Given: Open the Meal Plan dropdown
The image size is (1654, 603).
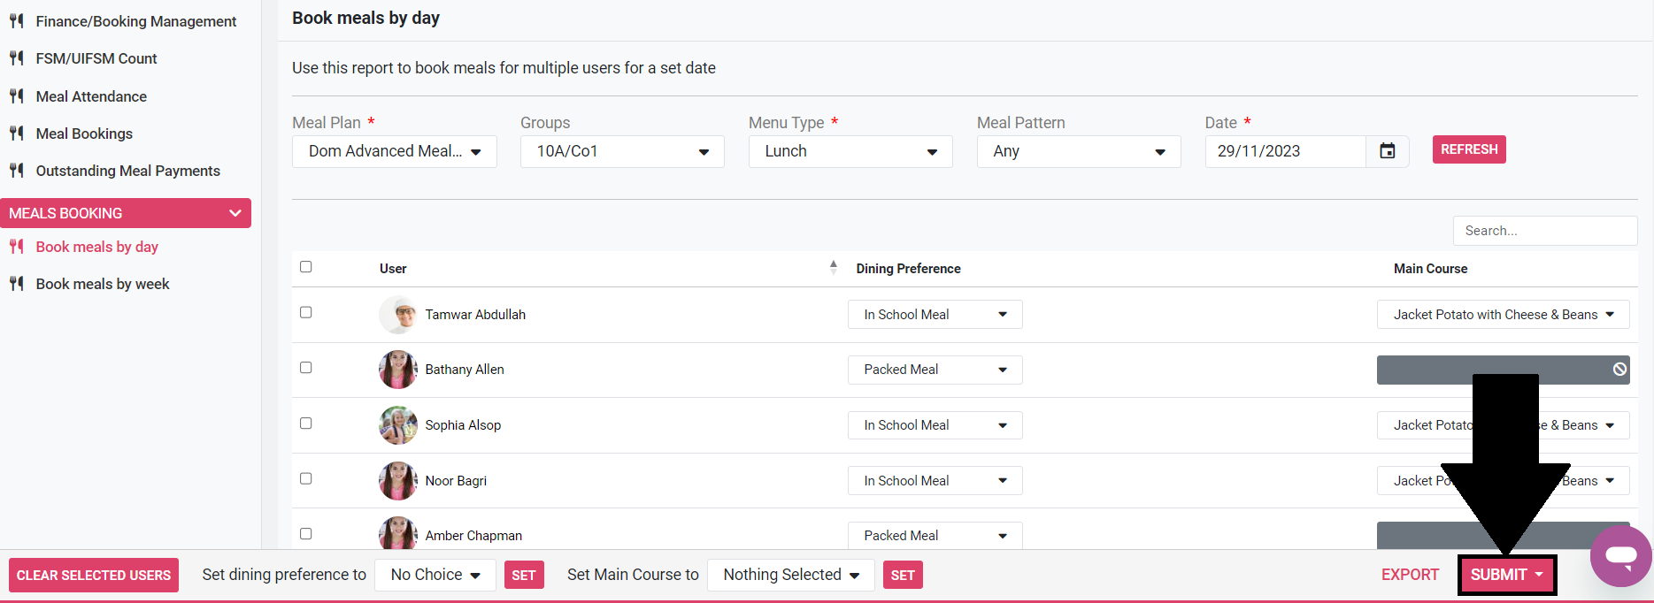Looking at the screenshot, I should [x=394, y=151].
